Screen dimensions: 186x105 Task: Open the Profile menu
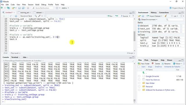point(51,5)
